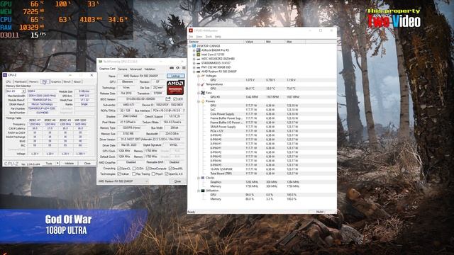Click the GPU-Z title bar app icon

pyautogui.click(x=101, y=62)
